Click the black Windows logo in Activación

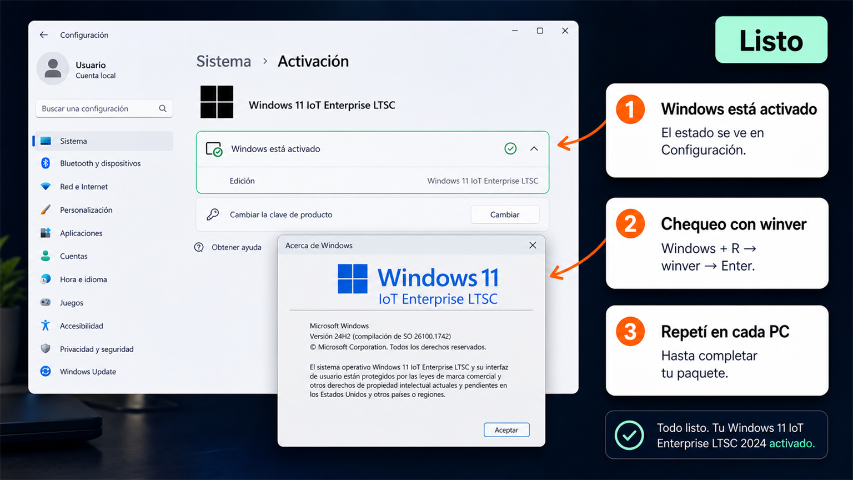(217, 102)
